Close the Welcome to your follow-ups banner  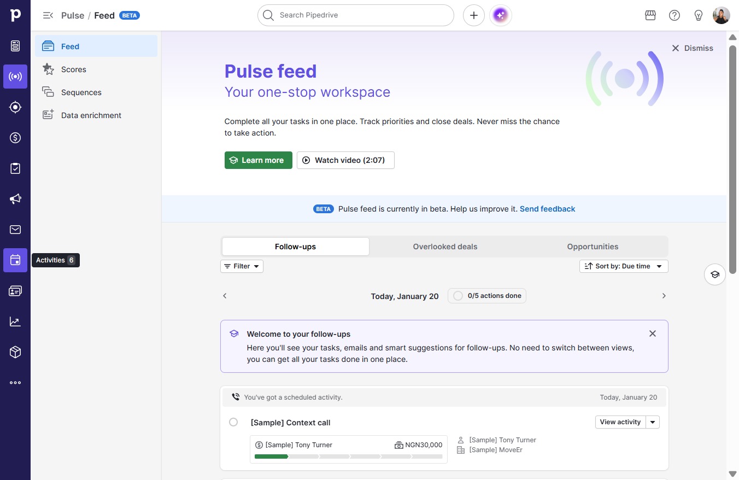click(x=653, y=333)
